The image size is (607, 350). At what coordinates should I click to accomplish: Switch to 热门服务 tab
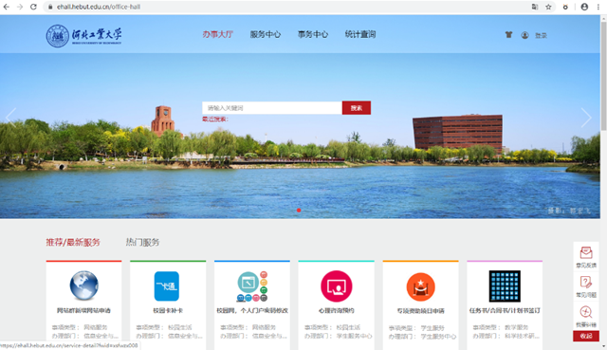click(142, 243)
